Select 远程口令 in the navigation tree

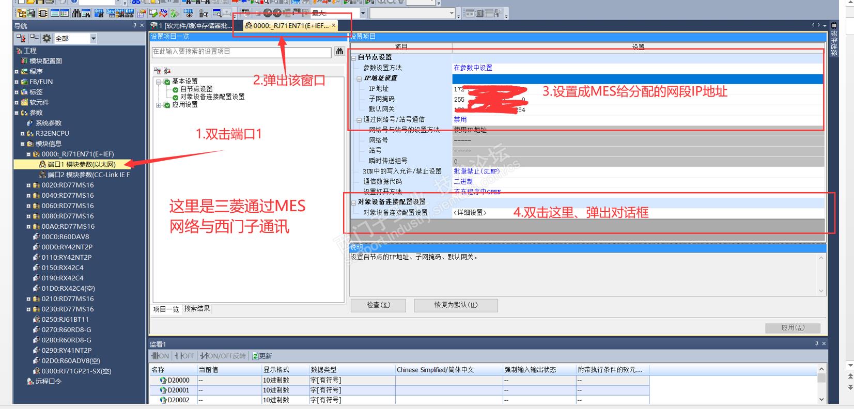click(x=44, y=381)
